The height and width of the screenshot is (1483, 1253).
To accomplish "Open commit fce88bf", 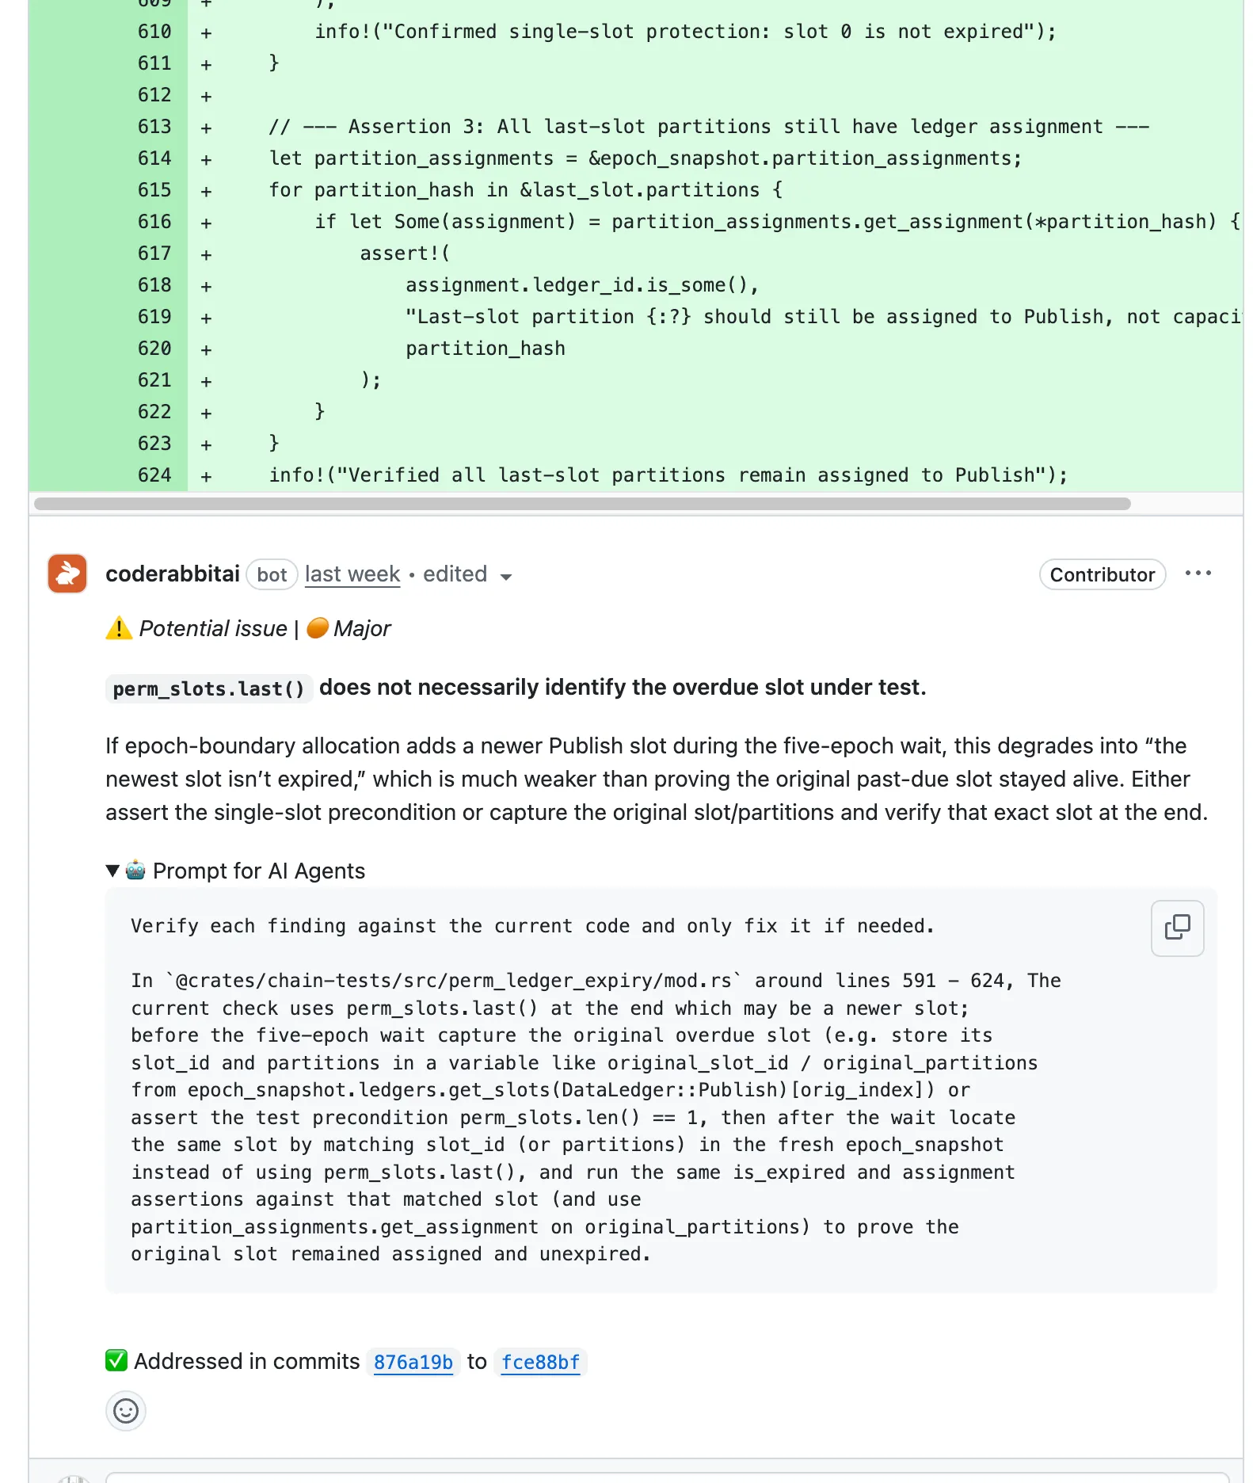I will click(539, 1362).
